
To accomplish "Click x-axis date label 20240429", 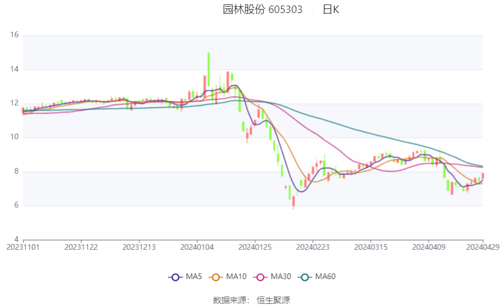I will point(483,248).
